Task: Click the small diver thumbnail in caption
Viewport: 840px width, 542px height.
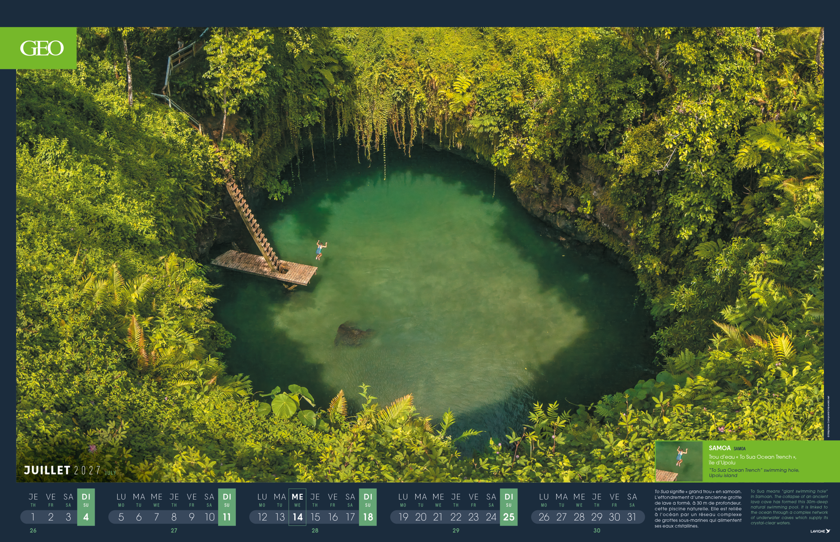Action: pyautogui.click(x=679, y=461)
